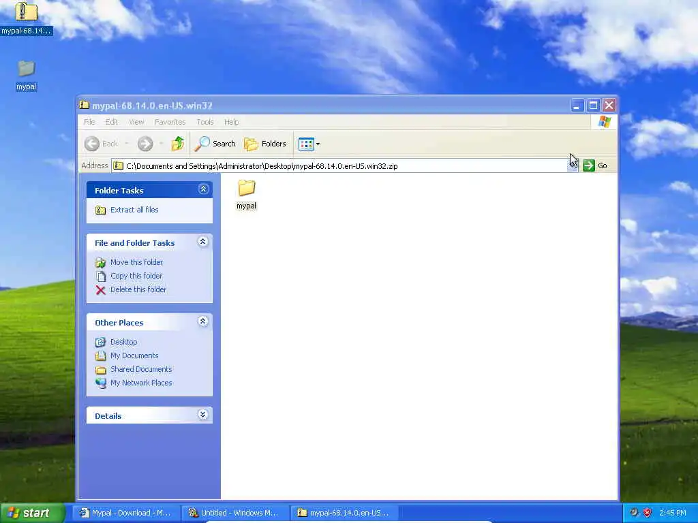Image resolution: width=698 pixels, height=523 pixels.
Task: Go to Desktop in Other Places
Action: (x=124, y=342)
